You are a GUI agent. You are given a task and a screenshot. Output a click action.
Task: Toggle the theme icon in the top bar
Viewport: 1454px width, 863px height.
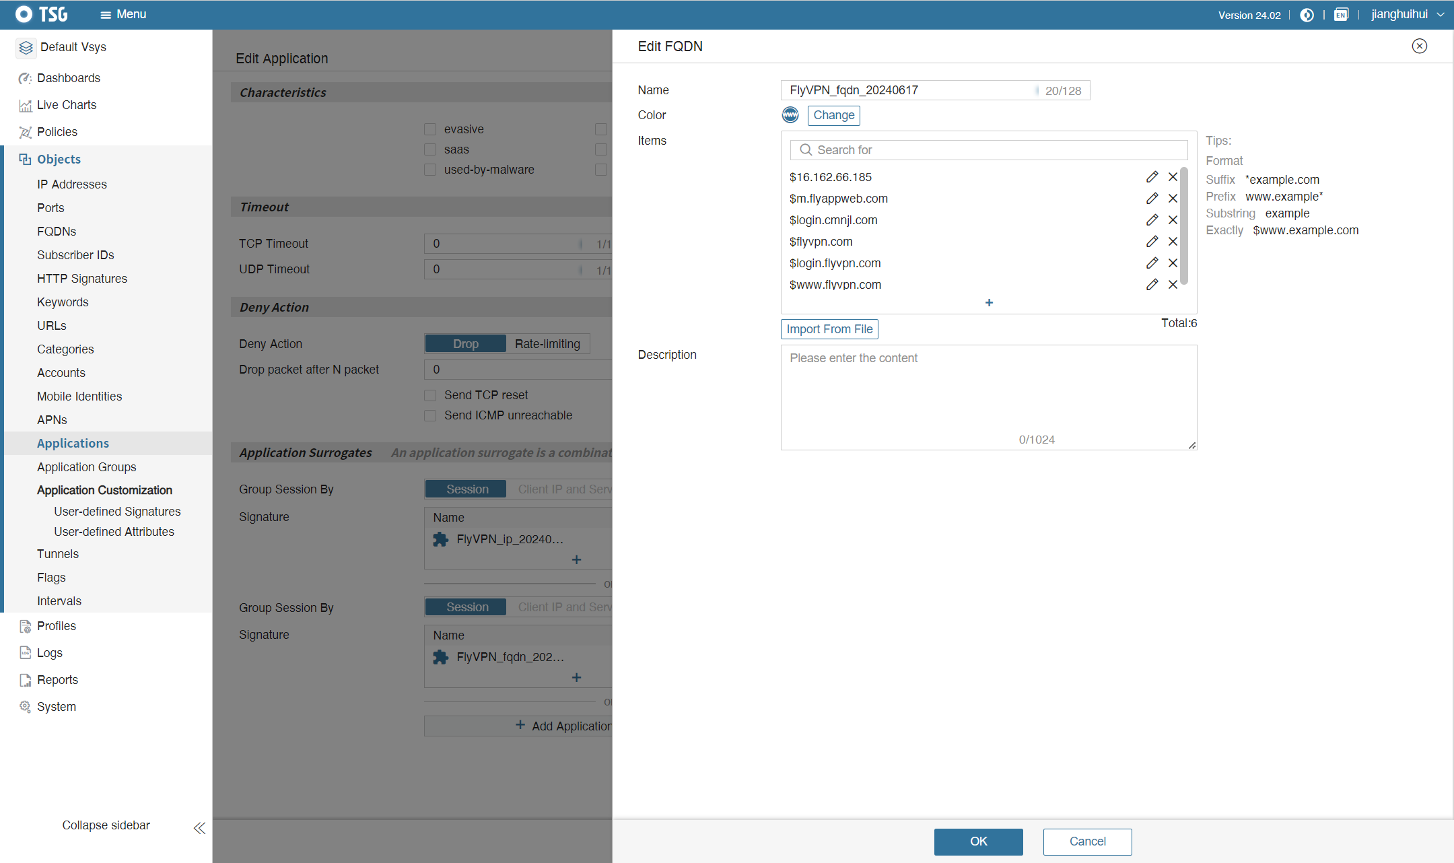pyautogui.click(x=1307, y=15)
